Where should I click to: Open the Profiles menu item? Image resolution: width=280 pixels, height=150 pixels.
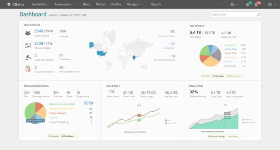click(x=116, y=4)
